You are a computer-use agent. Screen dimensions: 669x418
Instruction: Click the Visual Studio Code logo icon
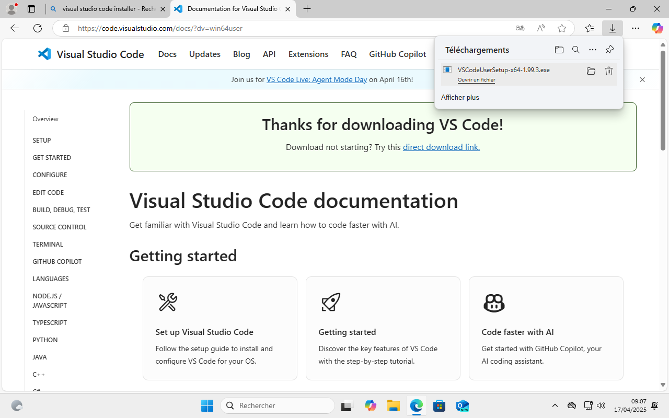click(x=44, y=54)
